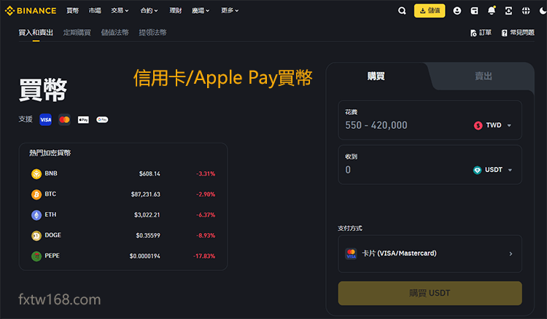Select the 購買 buy tab

click(x=376, y=76)
